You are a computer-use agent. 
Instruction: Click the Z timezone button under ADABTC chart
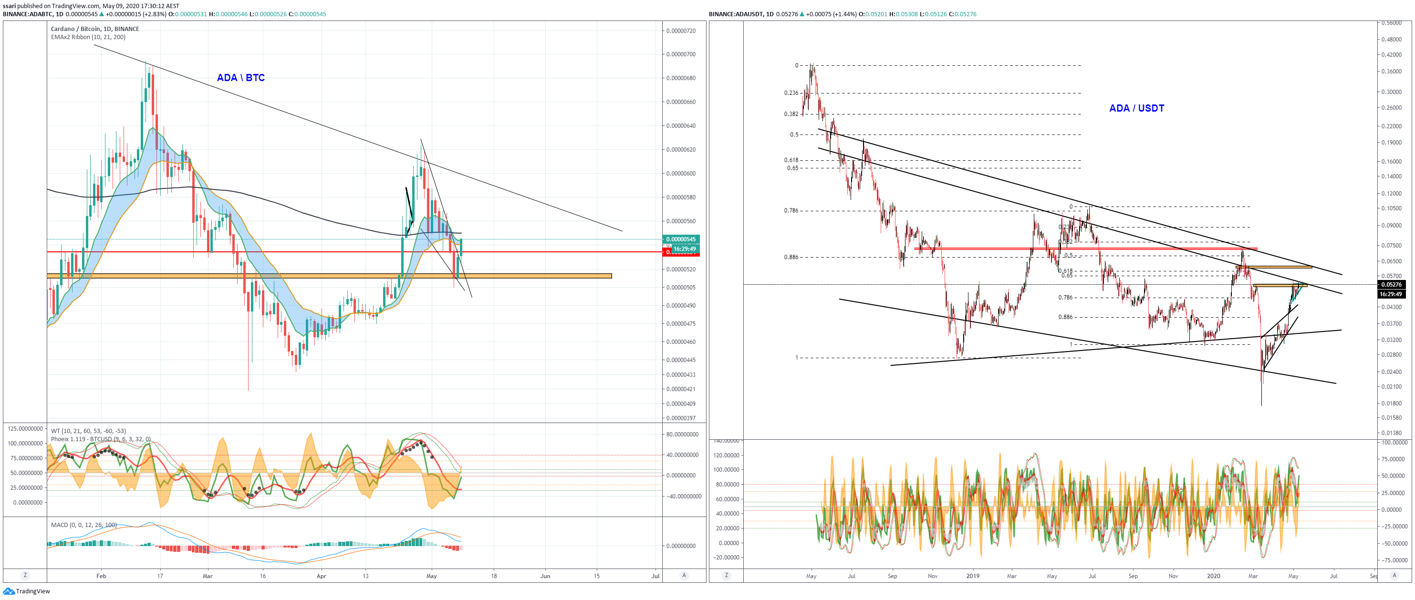tap(25, 575)
